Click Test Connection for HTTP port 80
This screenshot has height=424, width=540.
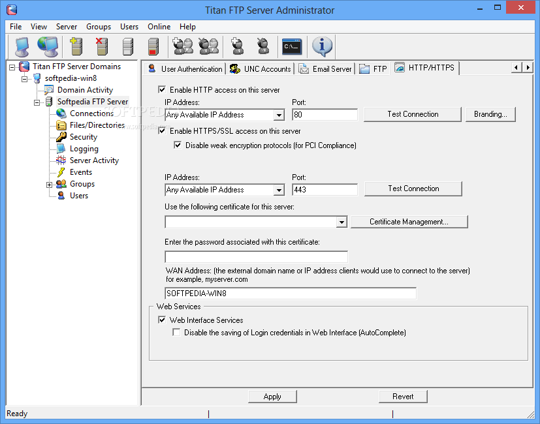[x=413, y=114]
